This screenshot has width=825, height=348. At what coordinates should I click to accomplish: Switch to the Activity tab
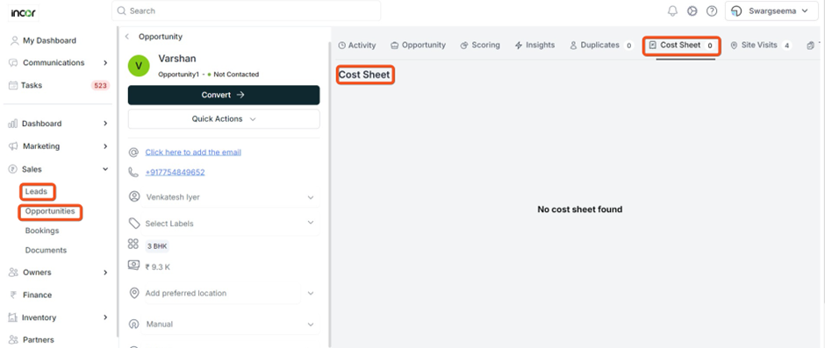pos(356,46)
